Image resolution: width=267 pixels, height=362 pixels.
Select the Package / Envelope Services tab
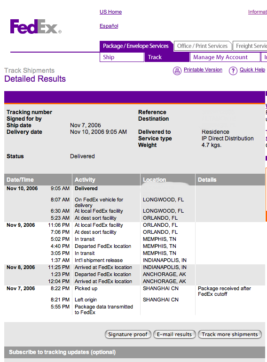[x=136, y=46]
